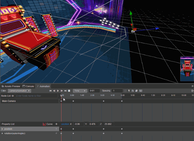The width and height of the screenshot is (194, 141).
Task: Open the cameraAnimation clips dropdown
Action: [x=19, y=91]
